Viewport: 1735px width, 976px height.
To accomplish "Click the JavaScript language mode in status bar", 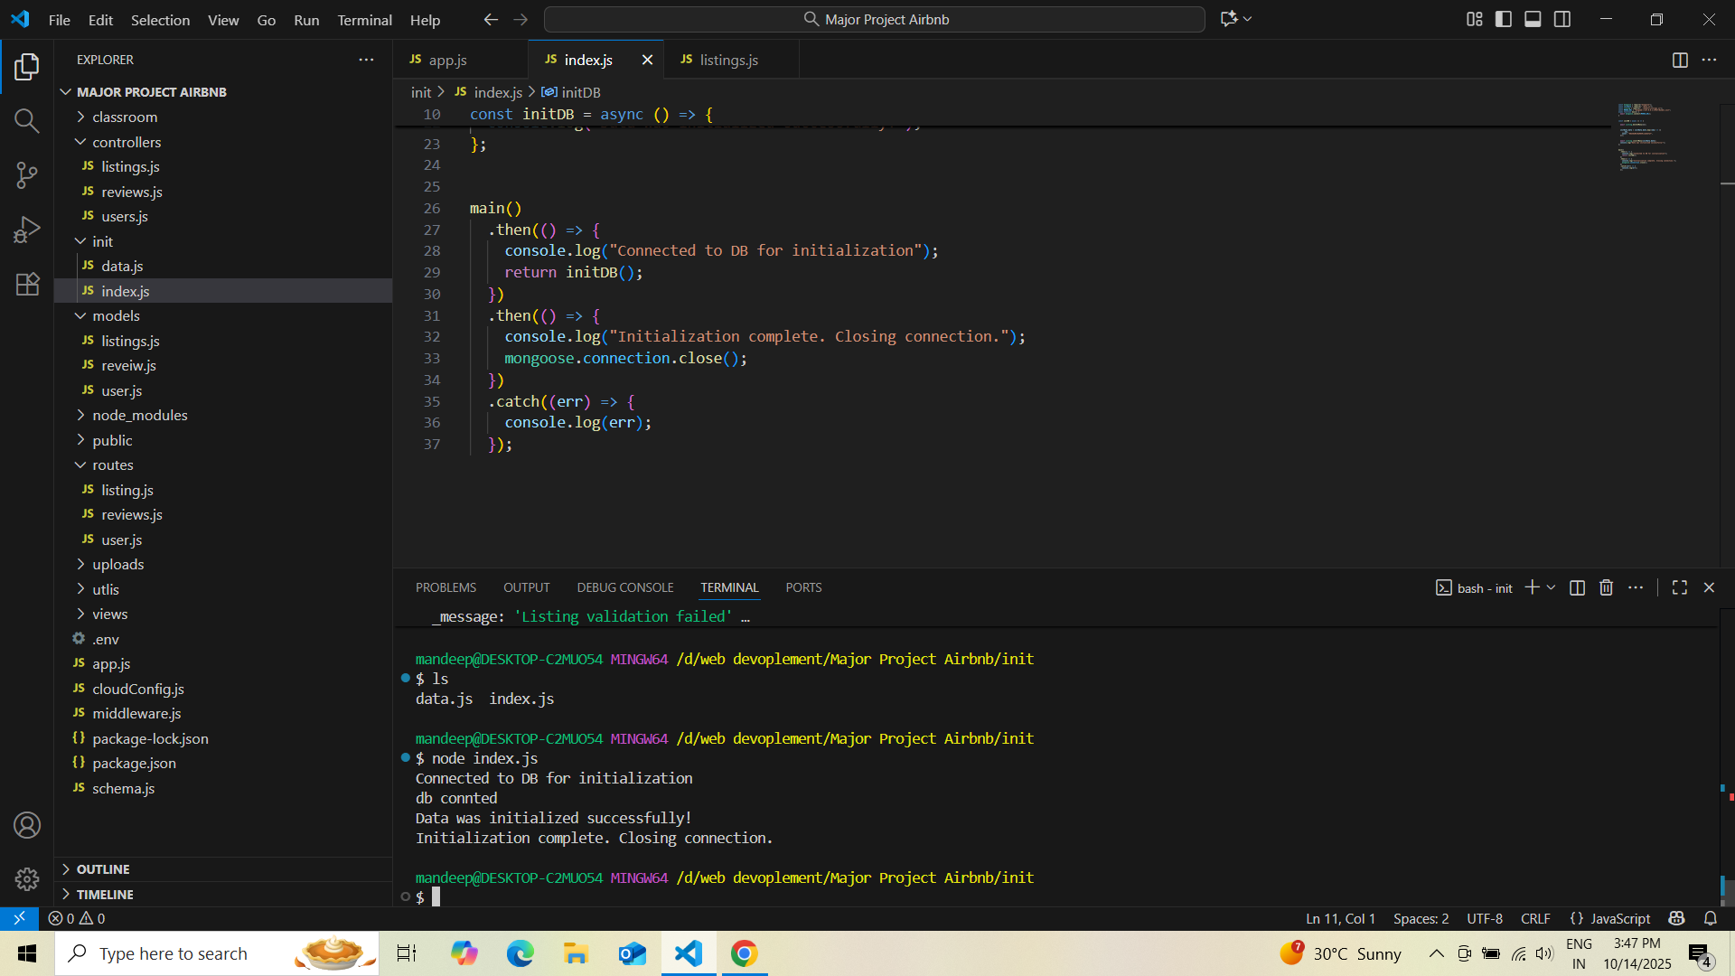I will click(x=1610, y=918).
